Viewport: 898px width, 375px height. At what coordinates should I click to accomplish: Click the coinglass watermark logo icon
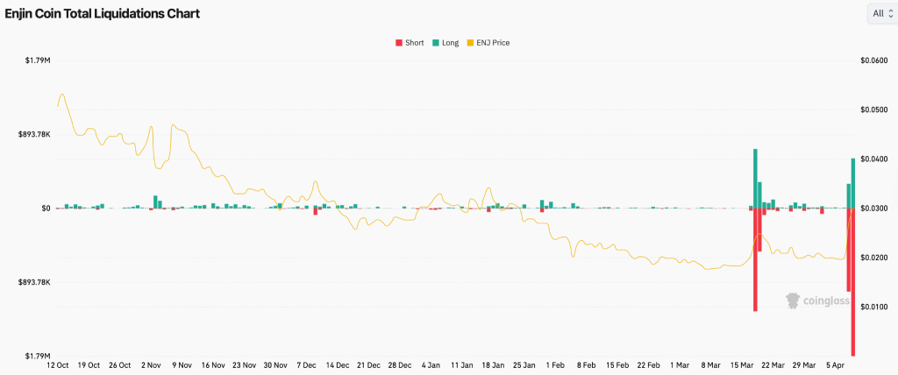[x=793, y=301]
